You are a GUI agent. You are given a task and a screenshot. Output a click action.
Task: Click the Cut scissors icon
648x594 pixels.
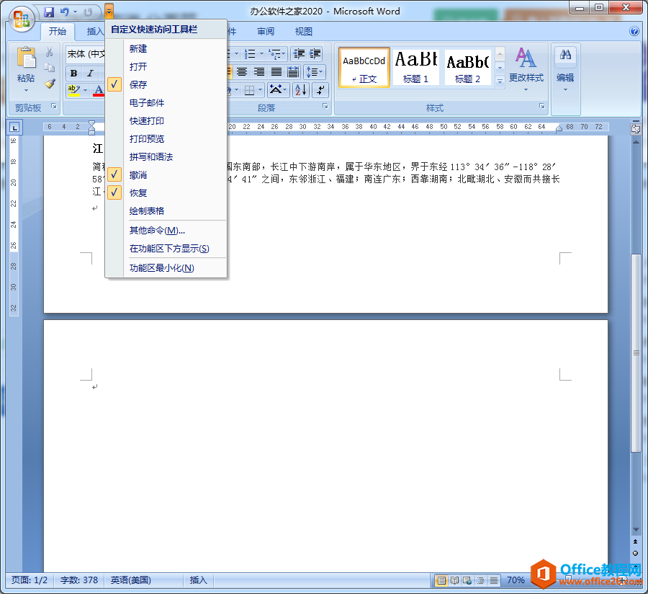49,52
